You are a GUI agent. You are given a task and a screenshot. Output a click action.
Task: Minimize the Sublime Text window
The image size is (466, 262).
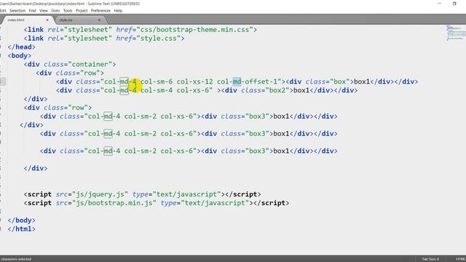pyautogui.click(x=440, y=4)
